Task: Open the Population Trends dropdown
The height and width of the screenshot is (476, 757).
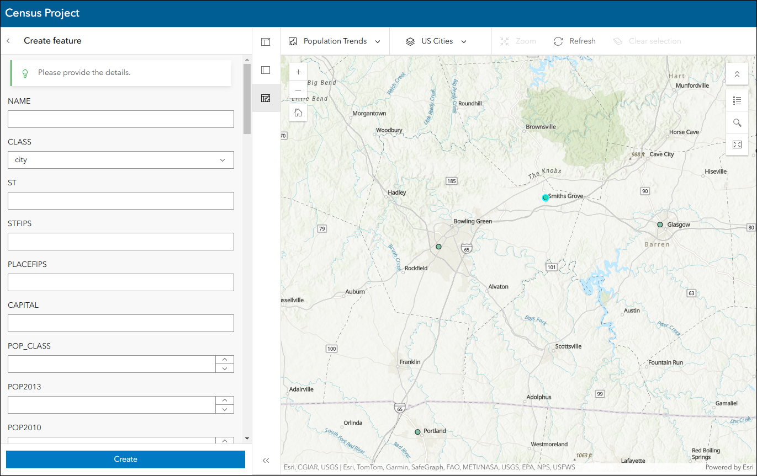Action: point(335,41)
